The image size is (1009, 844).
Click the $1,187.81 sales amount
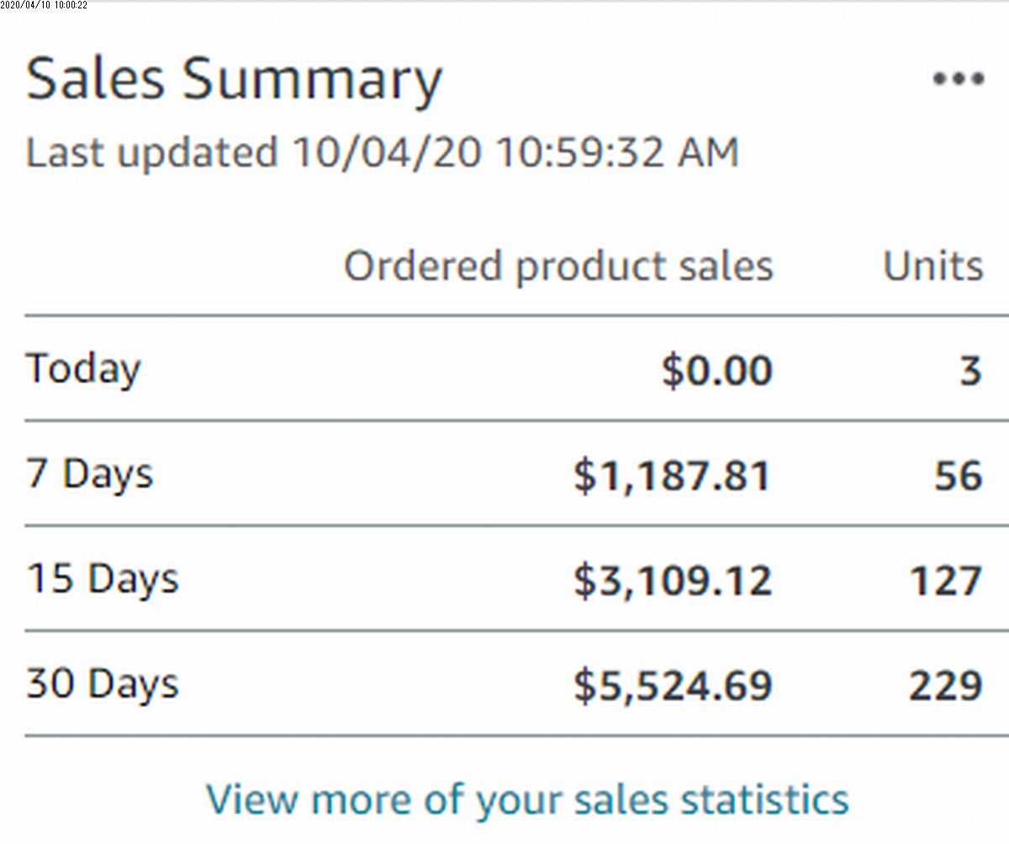(672, 477)
